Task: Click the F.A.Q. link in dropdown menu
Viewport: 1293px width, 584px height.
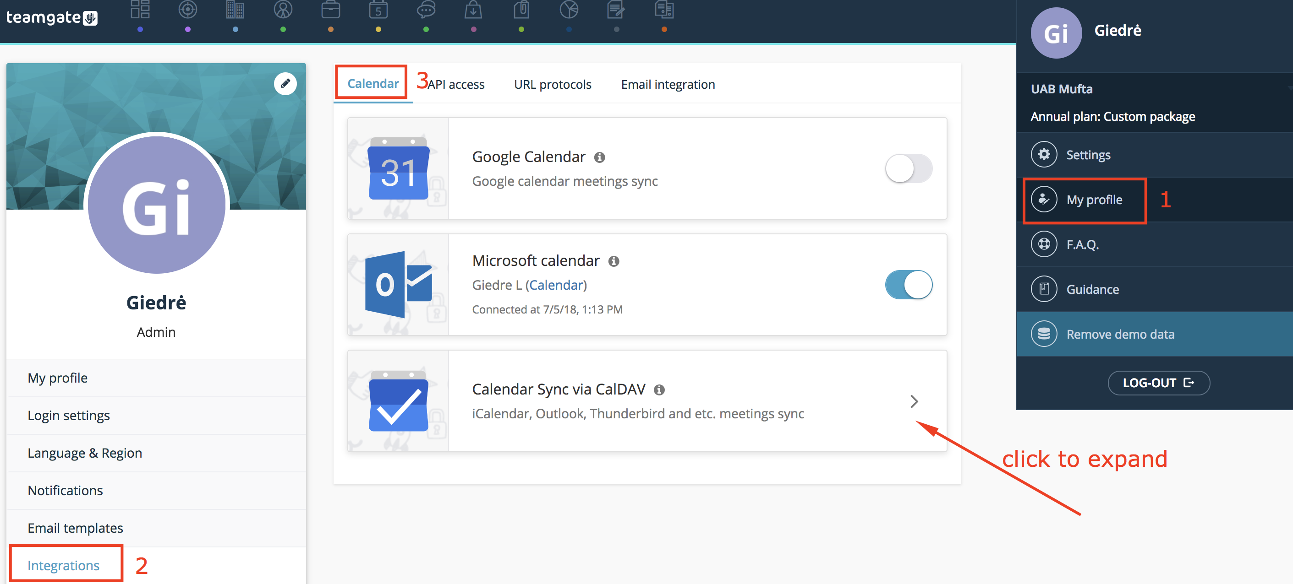Action: pyautogui.click(x=1082, y=245)
